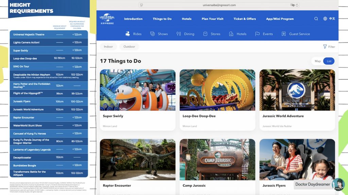Click the search magnifier icon
The image size is (348, 195).
316,19
